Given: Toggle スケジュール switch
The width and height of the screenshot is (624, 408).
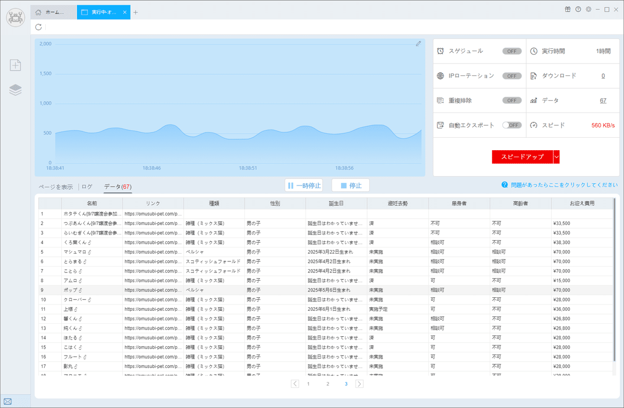Looking at the screenshot, I should tap(512, 51).
